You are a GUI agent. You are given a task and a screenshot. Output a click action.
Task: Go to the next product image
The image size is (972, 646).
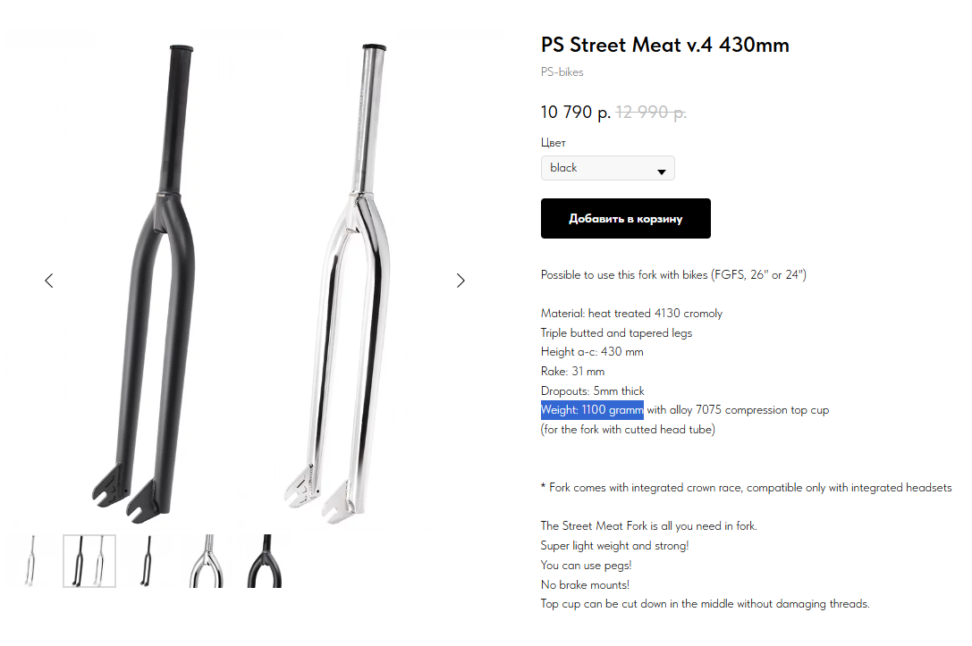point(461,281)
